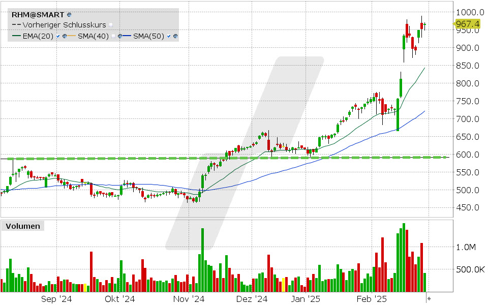Click the 650.0 price axis label
488x305 pixels.
468,136
